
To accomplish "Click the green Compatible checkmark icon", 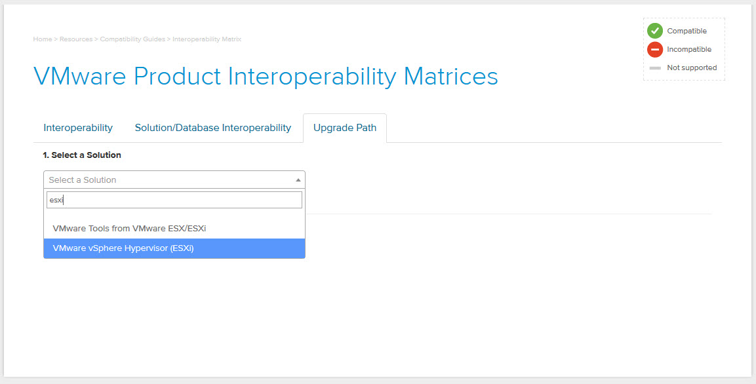I will (655, 31).
